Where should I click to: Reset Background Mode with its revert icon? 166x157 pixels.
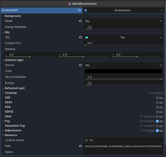point(80,21)
